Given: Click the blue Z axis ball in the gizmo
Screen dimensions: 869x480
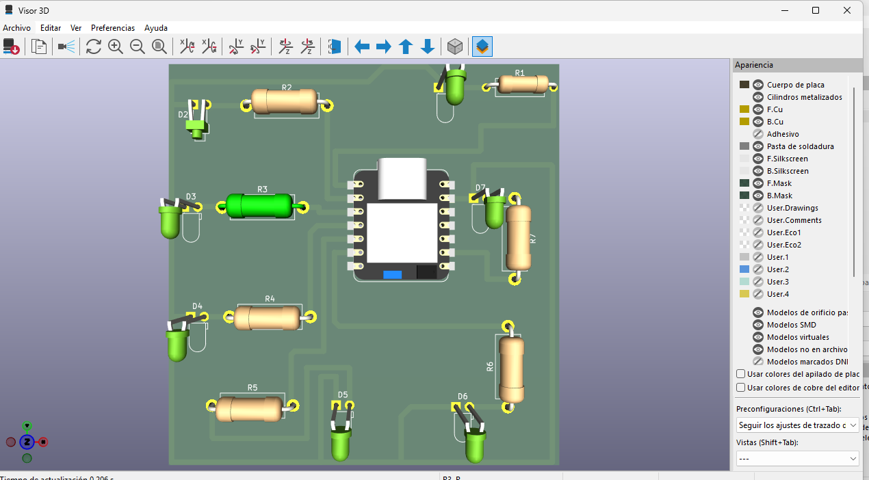Looking at the screenshot, I should (27, 442).
